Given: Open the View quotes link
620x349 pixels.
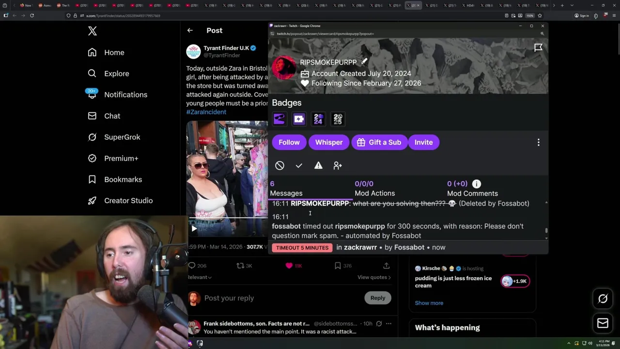Looking at the screenshot, I should click(374, 277).
